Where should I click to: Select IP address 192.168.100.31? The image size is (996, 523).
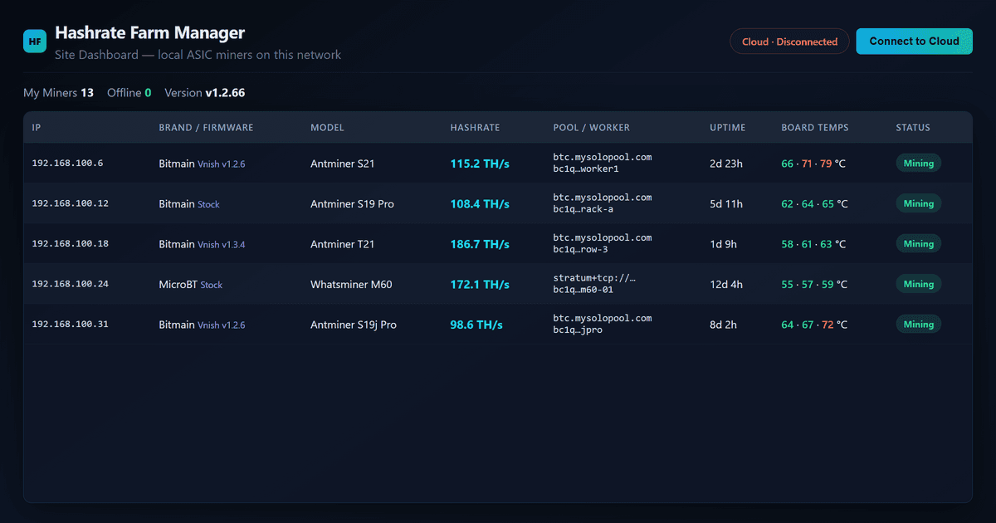71,325
